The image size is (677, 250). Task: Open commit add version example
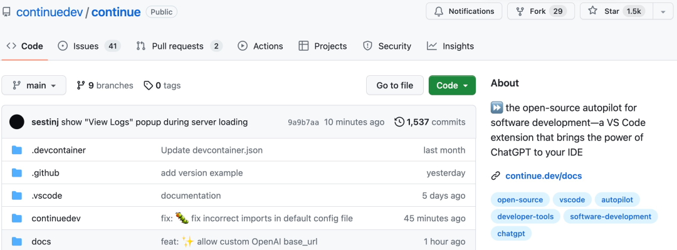202,173
